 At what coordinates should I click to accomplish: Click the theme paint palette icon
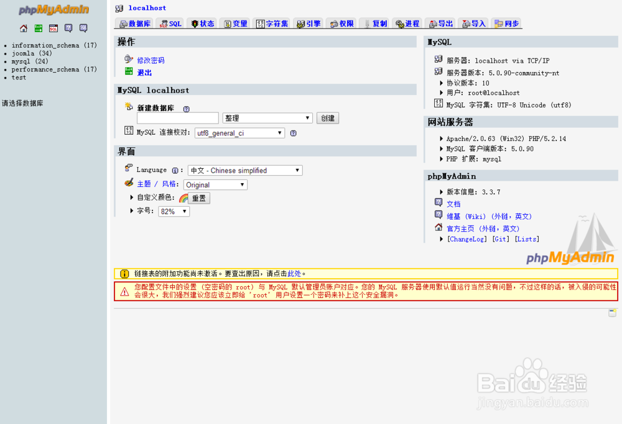[129, 183]
